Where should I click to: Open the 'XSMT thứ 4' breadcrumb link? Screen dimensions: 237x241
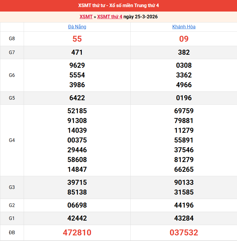[110, 17]
